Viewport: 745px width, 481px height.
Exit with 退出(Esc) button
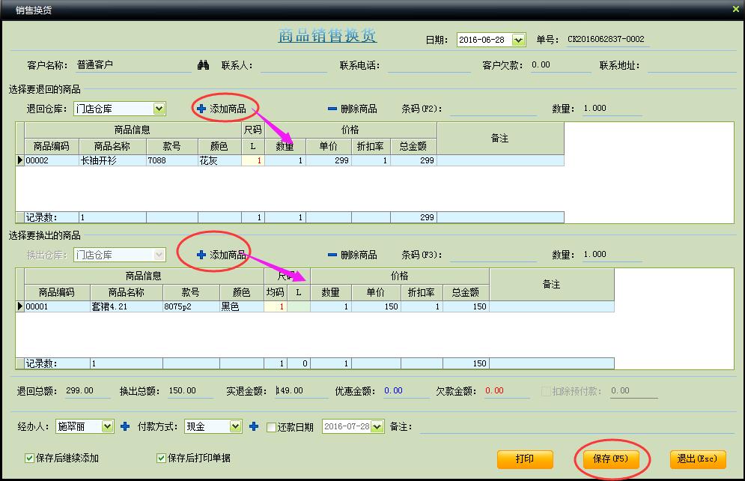click(698, 459)
